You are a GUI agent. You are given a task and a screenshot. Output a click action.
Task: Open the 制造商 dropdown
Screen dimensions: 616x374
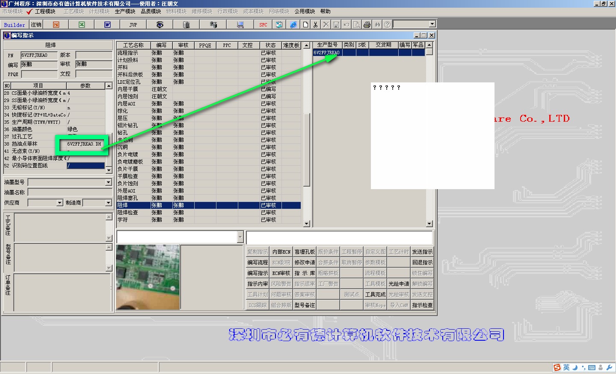pyautogui.click(x=108, y=203)
